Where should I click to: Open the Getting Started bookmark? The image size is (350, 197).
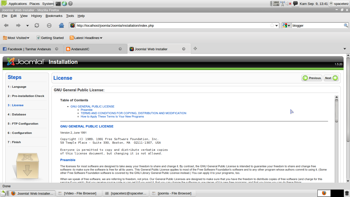50,38
